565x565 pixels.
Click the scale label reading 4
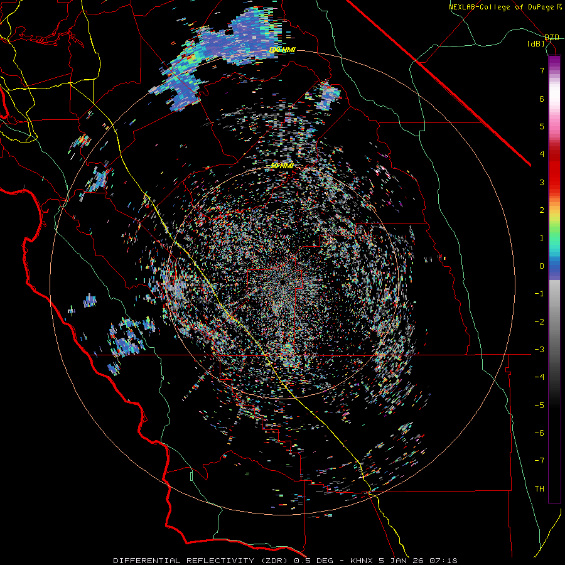point(542,154)
